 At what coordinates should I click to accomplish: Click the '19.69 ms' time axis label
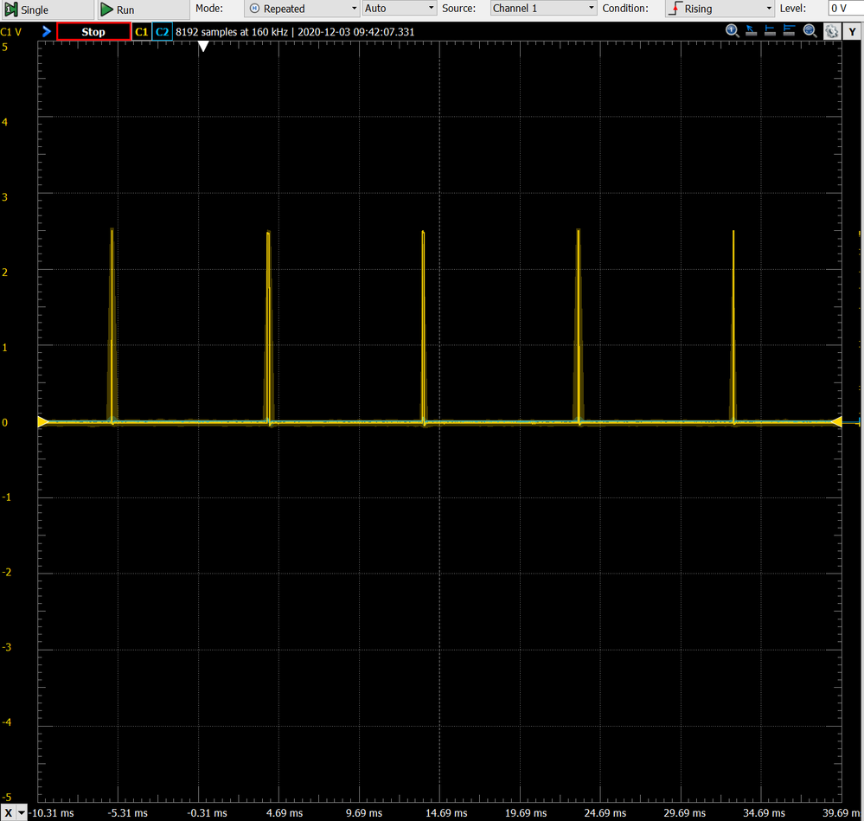[x=526, y=813]
